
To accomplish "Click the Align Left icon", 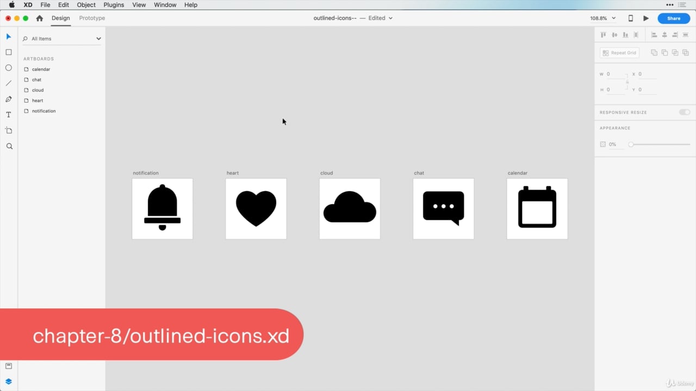I will click(x=654, y=35).
